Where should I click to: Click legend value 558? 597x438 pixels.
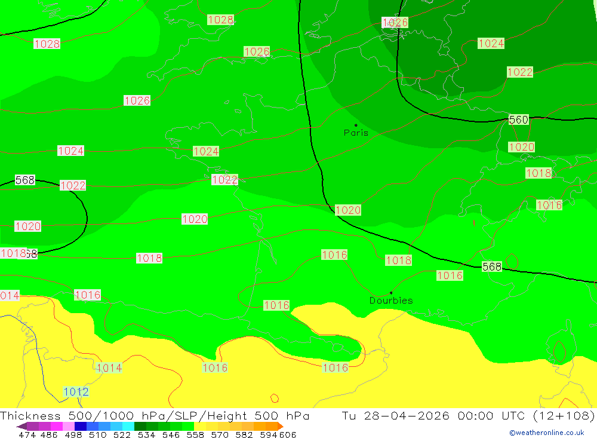coord(195,434)
